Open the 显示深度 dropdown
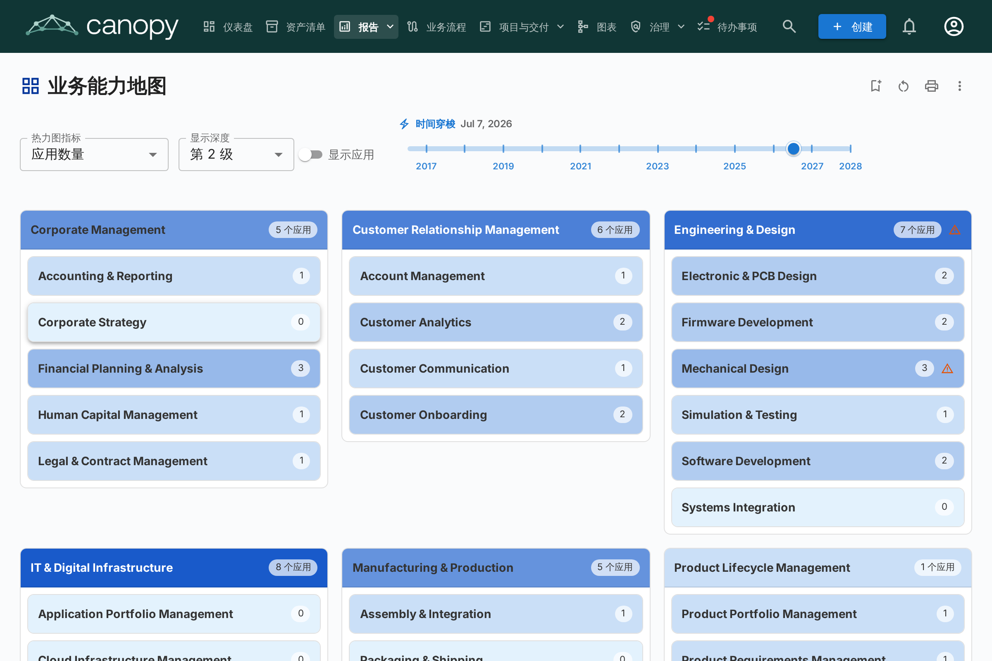992x661 pixels. (x=236, y=155)
